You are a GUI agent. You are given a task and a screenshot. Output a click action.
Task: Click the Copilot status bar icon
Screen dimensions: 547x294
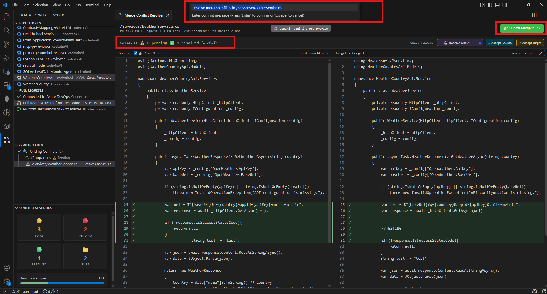pyautogui.click(x=535, y=291)
